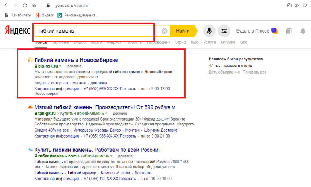Open Контактная информация for tpk-gk.ru
The width and height of the screenshot is (311, 187).
point(57,136)
